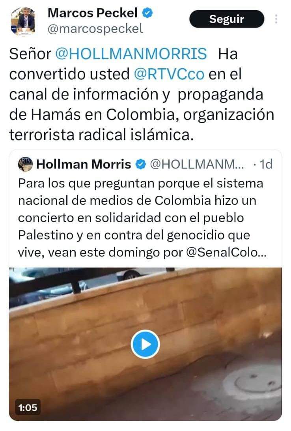
Task: Click the Marcos Peckel display name
Action: [x=93, y=13]
